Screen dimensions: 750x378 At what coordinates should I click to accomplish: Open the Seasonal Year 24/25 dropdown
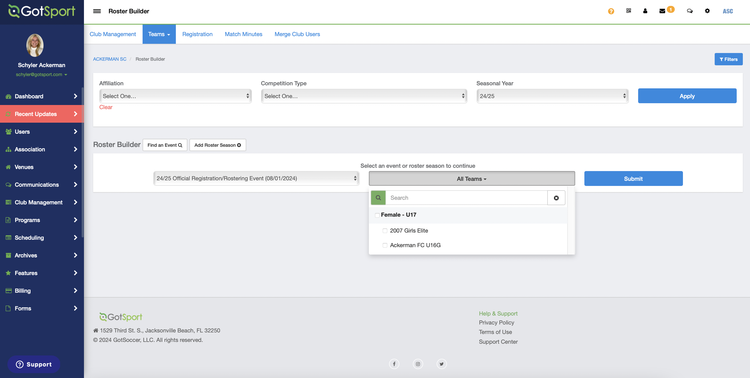pyautogui.click(x=552, y=96)
